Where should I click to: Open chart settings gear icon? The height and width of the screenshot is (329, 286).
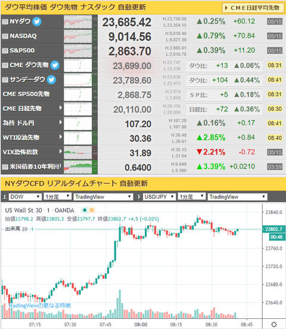(274, 324)
